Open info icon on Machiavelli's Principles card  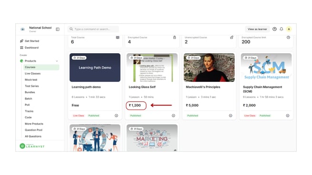pyautogui.click(x=231, y=116)
